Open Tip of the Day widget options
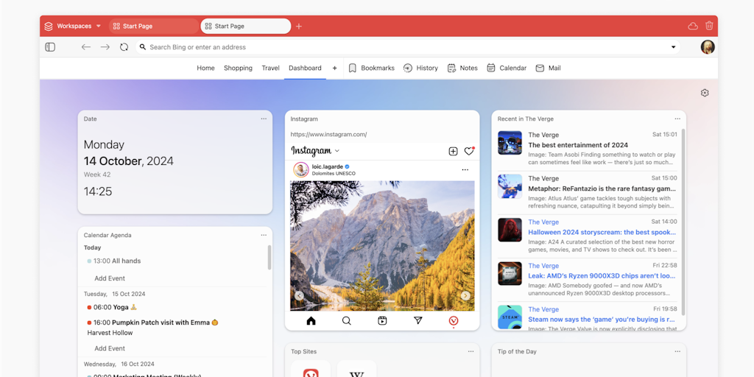 677,351
